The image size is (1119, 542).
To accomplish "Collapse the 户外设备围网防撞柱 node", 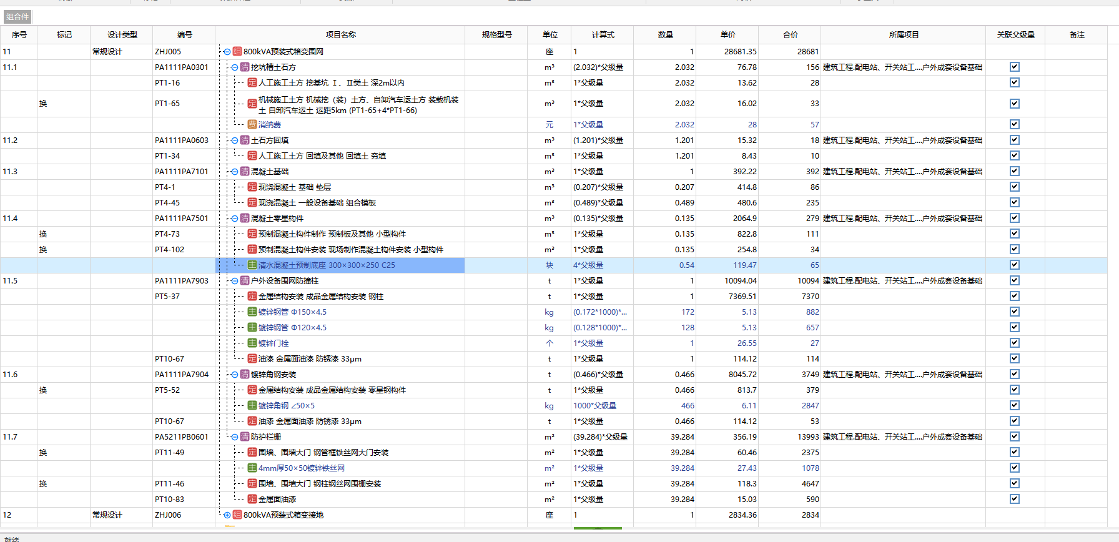I will pos(235,281).
